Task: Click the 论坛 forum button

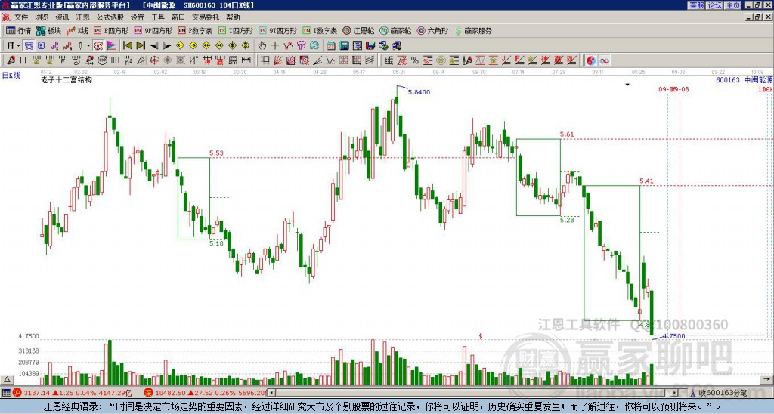Action: (715, 5)
